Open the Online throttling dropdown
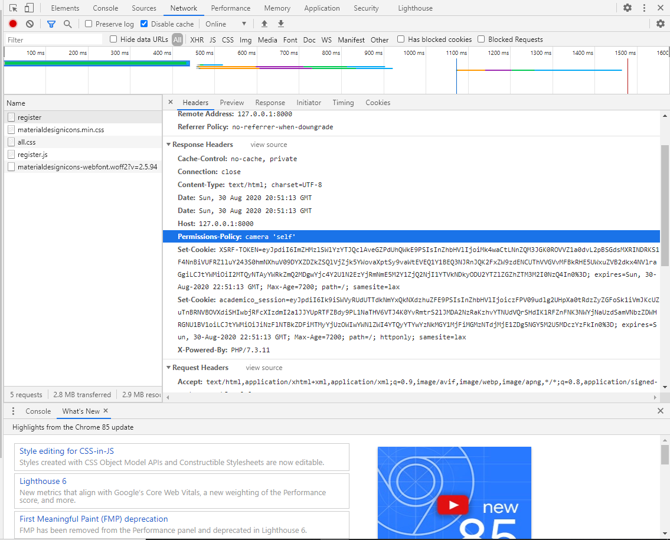The width and height of the screenshot is (670, 540). (x=226, y=24)
